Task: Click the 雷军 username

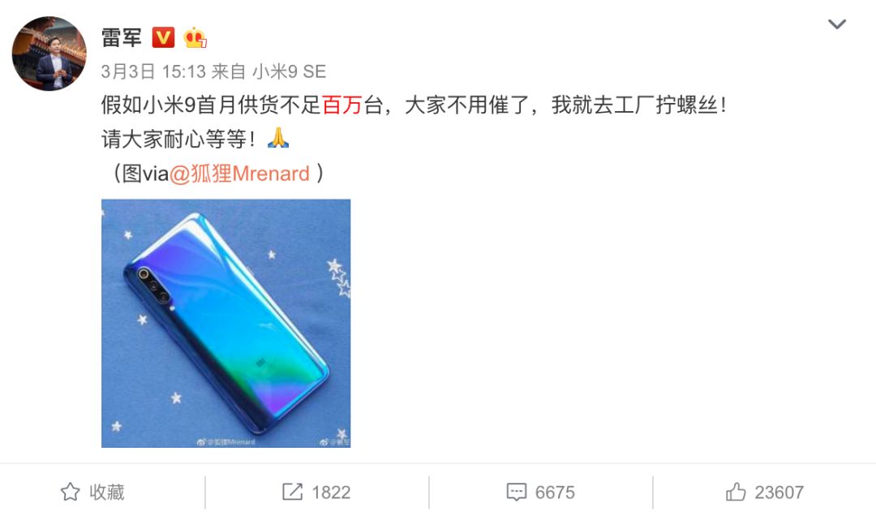Action: point(121,38)
